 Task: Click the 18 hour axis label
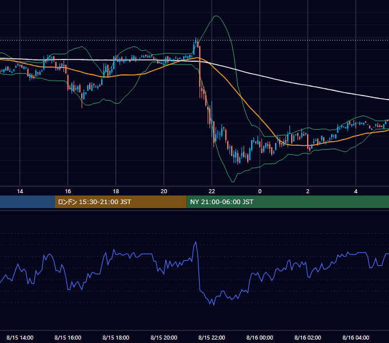(x=116, y=192)
